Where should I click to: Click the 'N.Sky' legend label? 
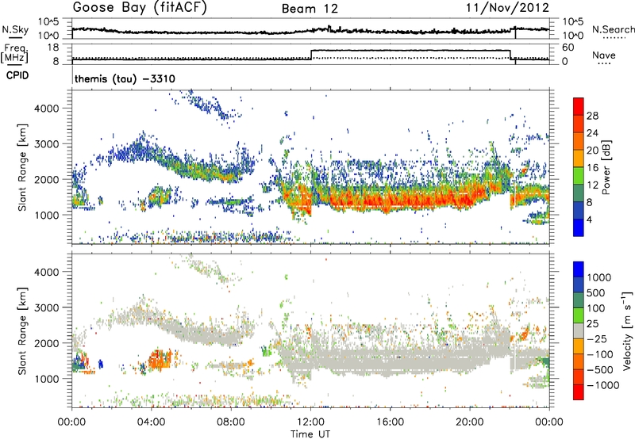click(x=15, y=29)
